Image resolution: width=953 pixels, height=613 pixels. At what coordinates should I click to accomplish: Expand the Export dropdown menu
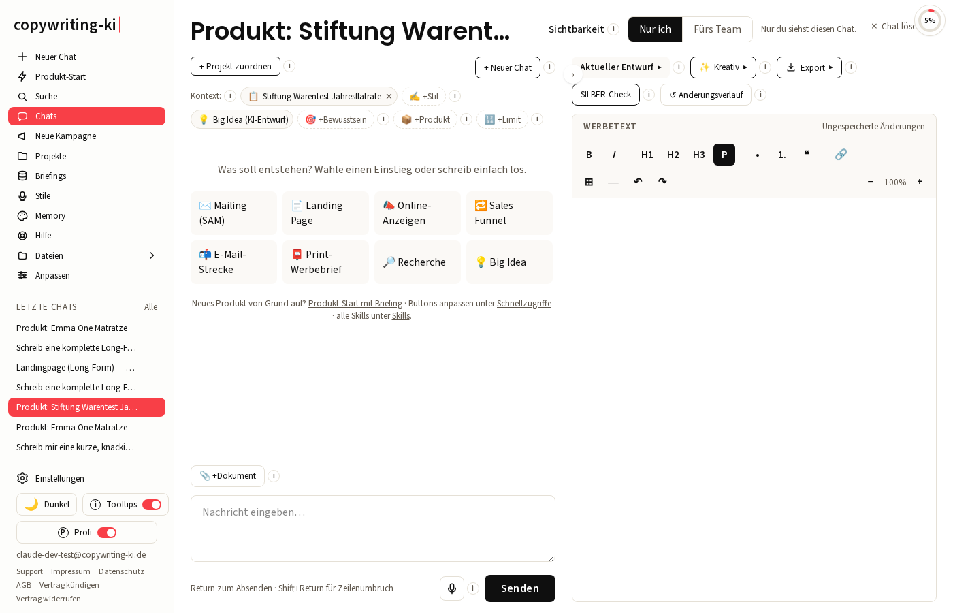(809, 67)
